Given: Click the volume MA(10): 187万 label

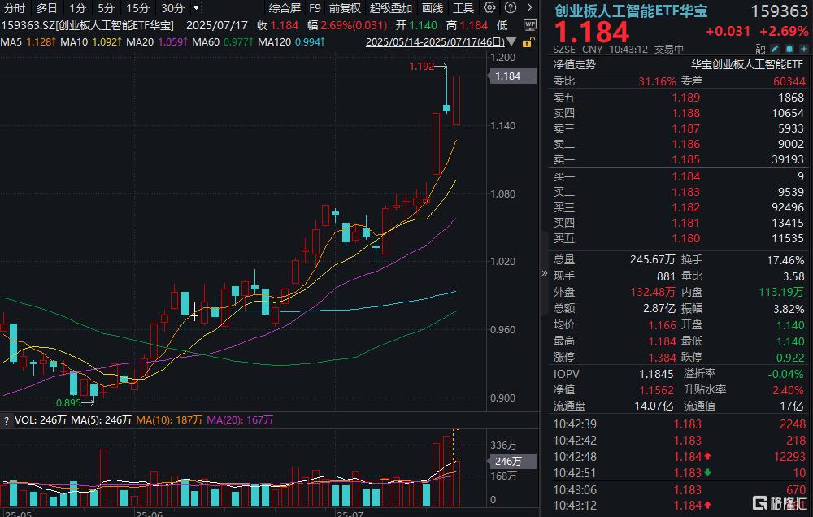Looking at the screenshot, I should (169, 420).
